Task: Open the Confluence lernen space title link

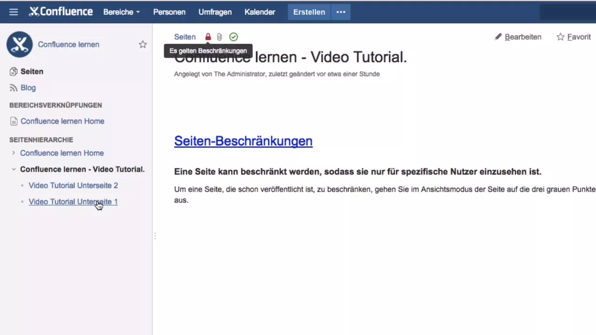Action: (68, 45)
